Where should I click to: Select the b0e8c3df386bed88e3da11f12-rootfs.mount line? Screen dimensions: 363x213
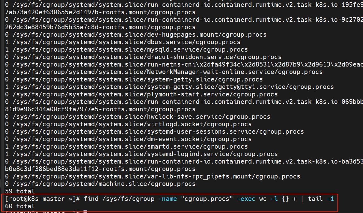tap(100, 169)
